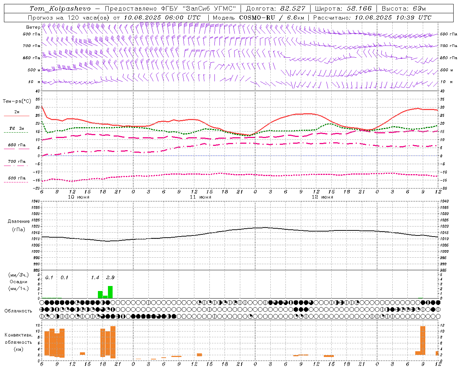This screenshot has width=459, height=367.
Task: Click the (мм/1ч.) unit label
Action: pyautogui.click(x=18, y=289)
